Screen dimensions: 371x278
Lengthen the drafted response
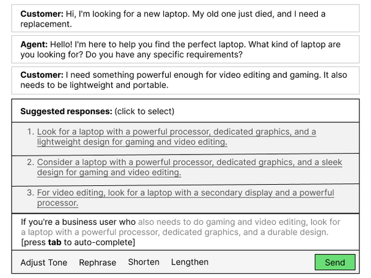190,262
